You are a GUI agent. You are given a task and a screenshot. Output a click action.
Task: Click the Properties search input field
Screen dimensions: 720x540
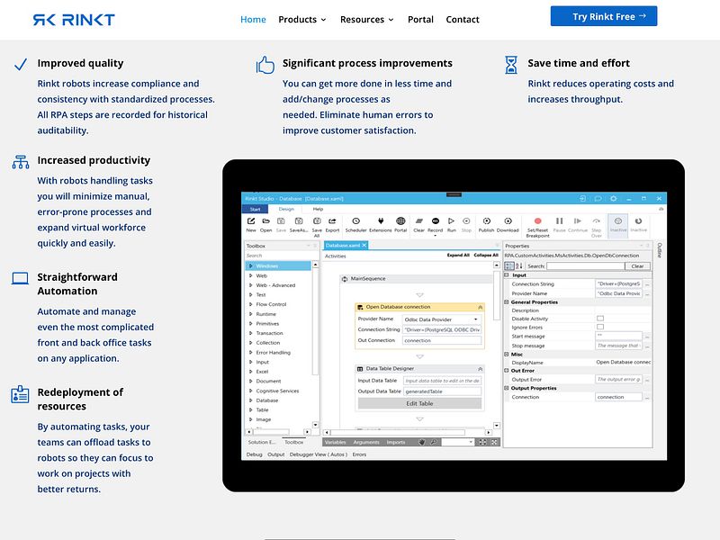586,265
